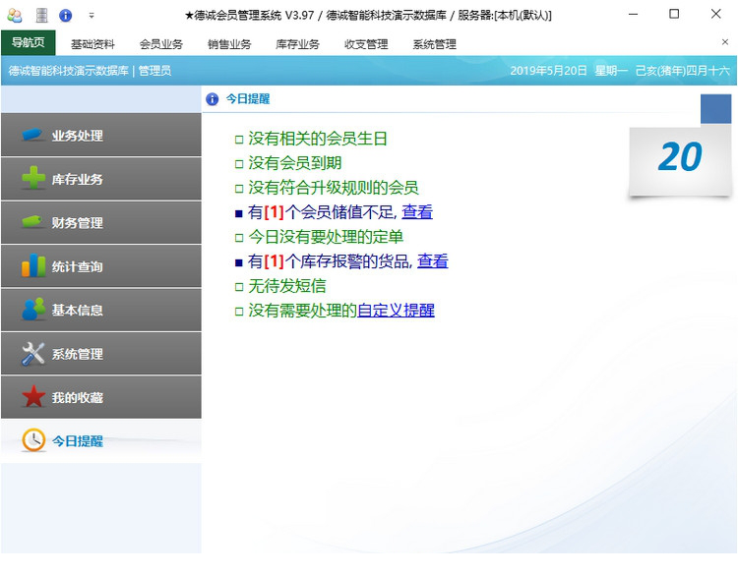Click the info icon beside 今日提醒 heading
738x575 pixels.
[x=213, y=99]
